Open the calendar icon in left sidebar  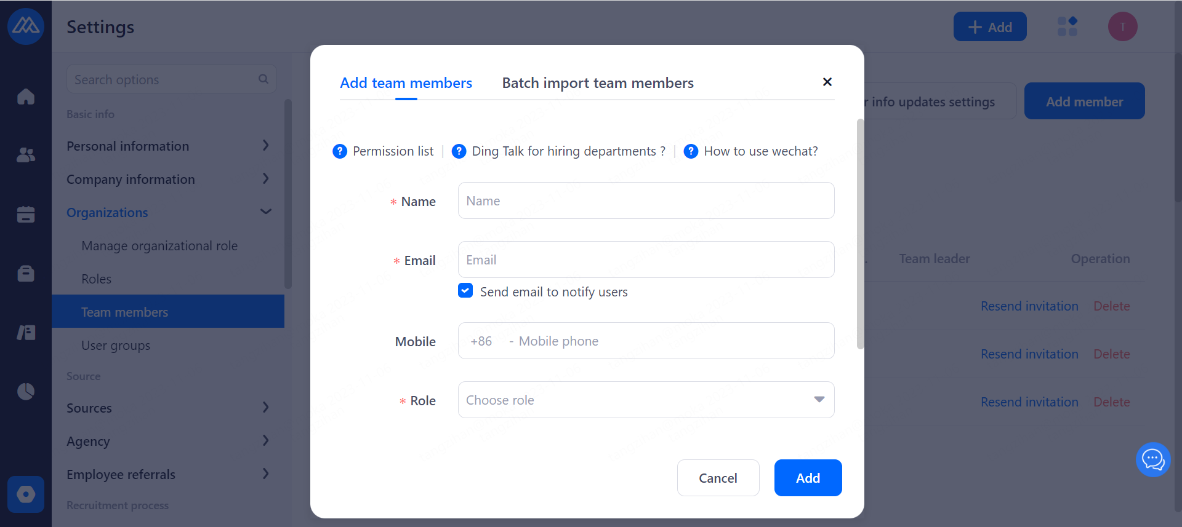point(26,214)
